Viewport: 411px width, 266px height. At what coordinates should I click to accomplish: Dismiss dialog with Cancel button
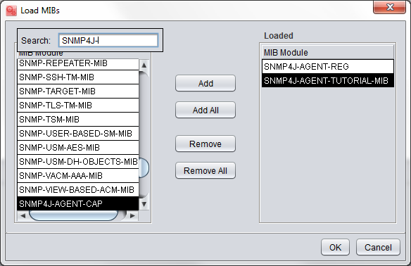(x=378, y=247)
